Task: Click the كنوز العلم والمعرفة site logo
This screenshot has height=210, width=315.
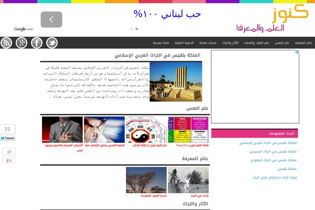Action: point(272,18)
